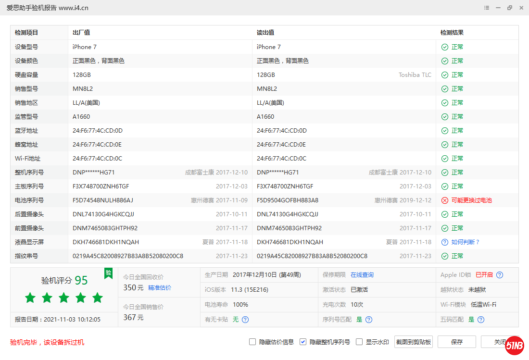This screenshot has width=529, height=360.
Task: Click the five-star rating display
Action: click(x=64, y=298)
